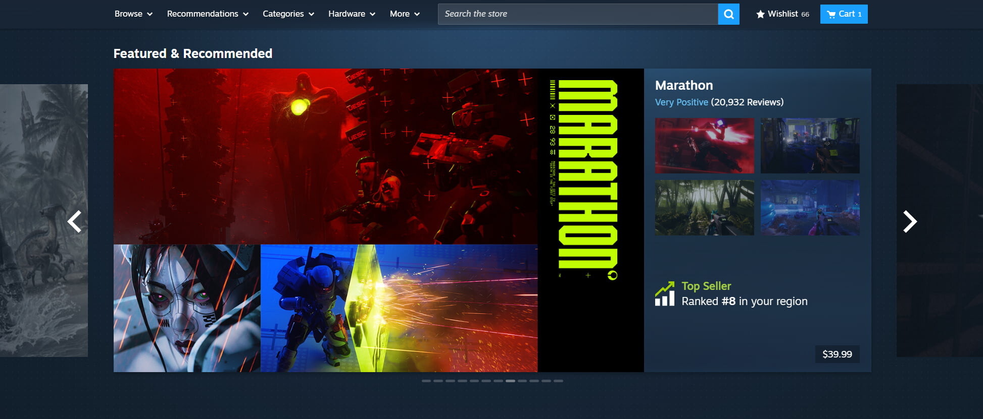Go to the next featured game arrow
Screen dimensions: 983x419
tap(909, 221)
